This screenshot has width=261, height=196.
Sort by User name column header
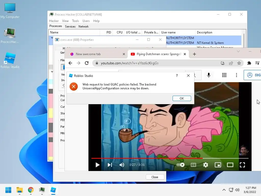point(178,32)
